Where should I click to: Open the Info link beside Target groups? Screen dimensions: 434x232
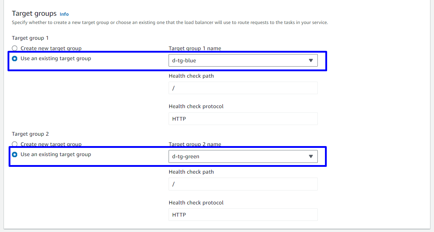(64, 14)
